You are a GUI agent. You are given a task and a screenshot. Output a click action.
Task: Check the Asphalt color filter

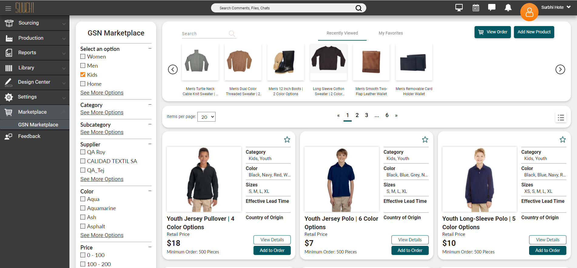coord(83,226)
